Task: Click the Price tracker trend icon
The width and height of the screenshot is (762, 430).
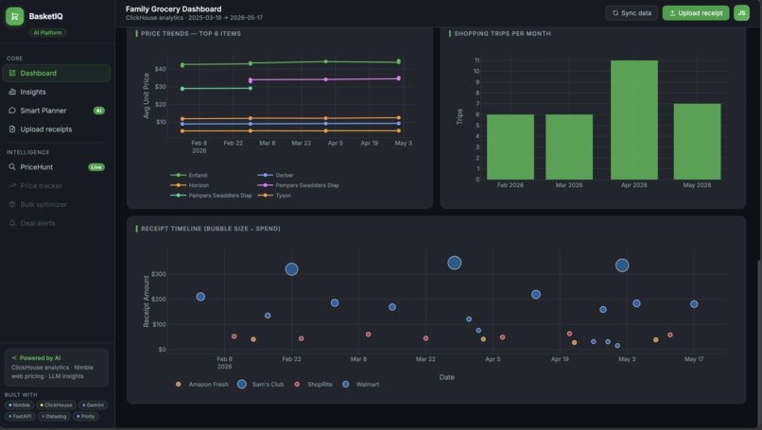Action: coord(12,185)
